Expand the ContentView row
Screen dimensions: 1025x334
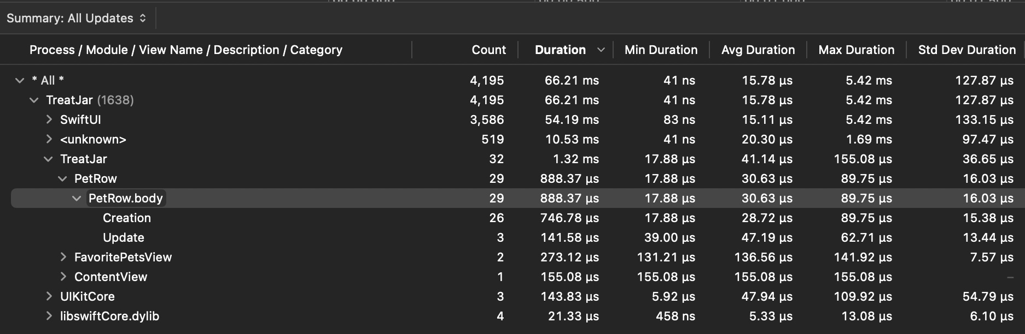pyautogui.click(x=63, y=277)
